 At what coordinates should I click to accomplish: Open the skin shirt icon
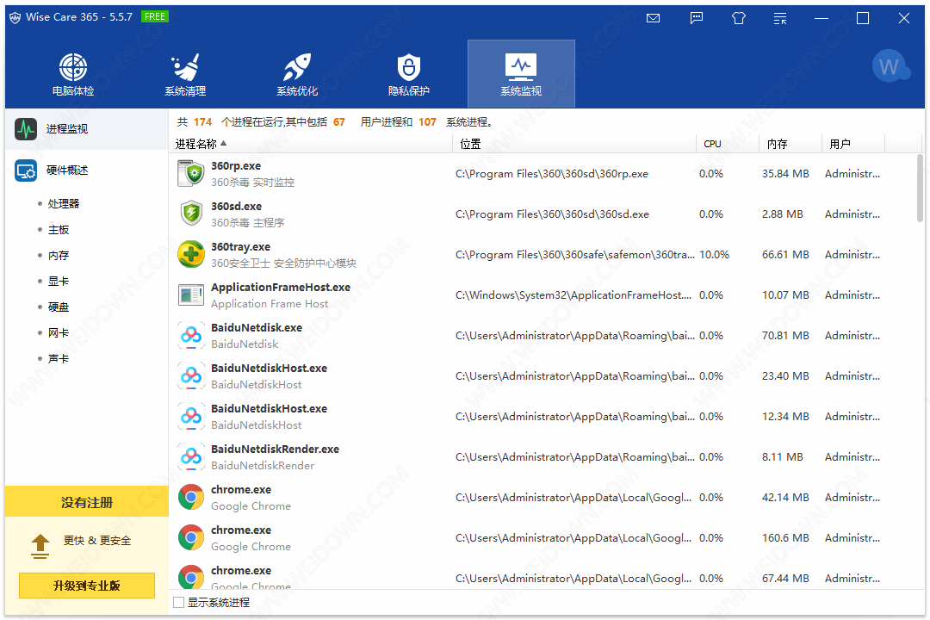click(x=739, y=18)
